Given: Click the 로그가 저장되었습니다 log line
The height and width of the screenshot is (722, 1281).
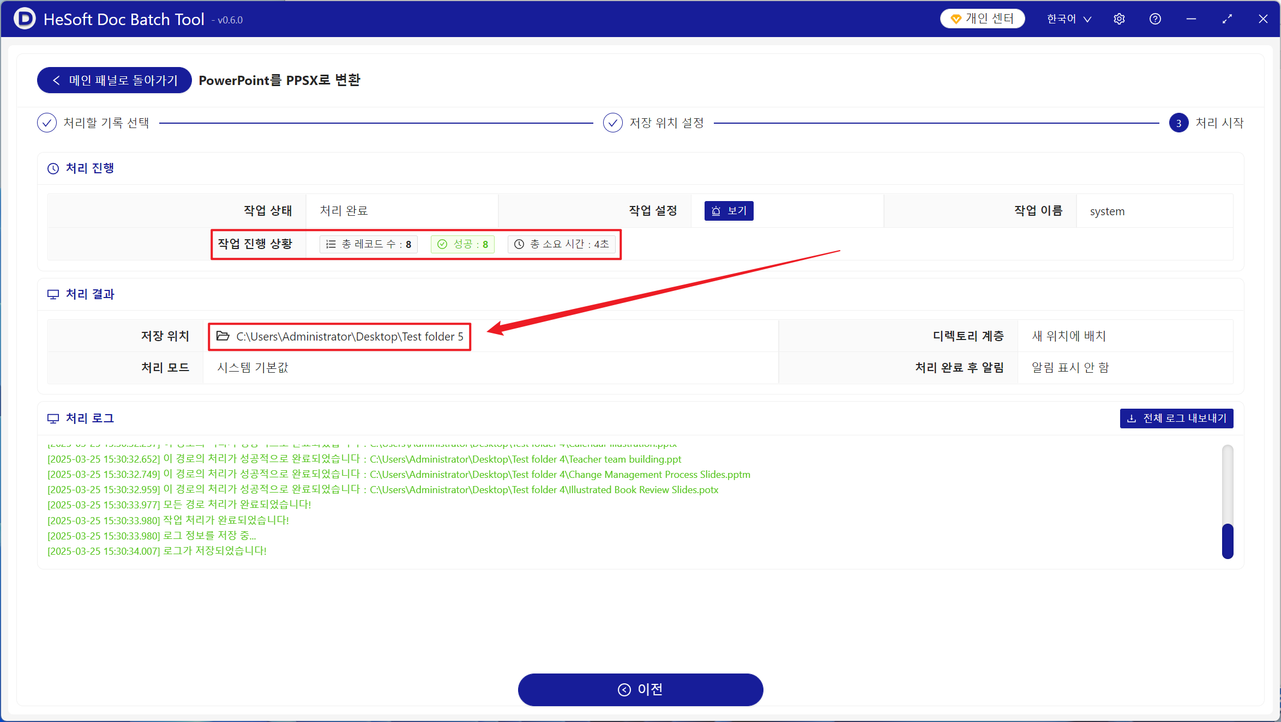Looking at the screenshot, I should coord(157,551).
